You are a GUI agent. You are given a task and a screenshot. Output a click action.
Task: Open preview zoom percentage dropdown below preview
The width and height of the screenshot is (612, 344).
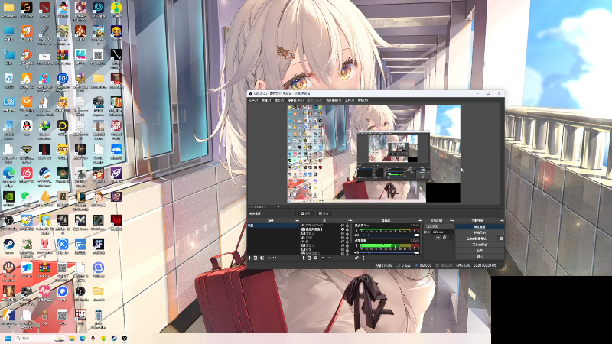264,206
